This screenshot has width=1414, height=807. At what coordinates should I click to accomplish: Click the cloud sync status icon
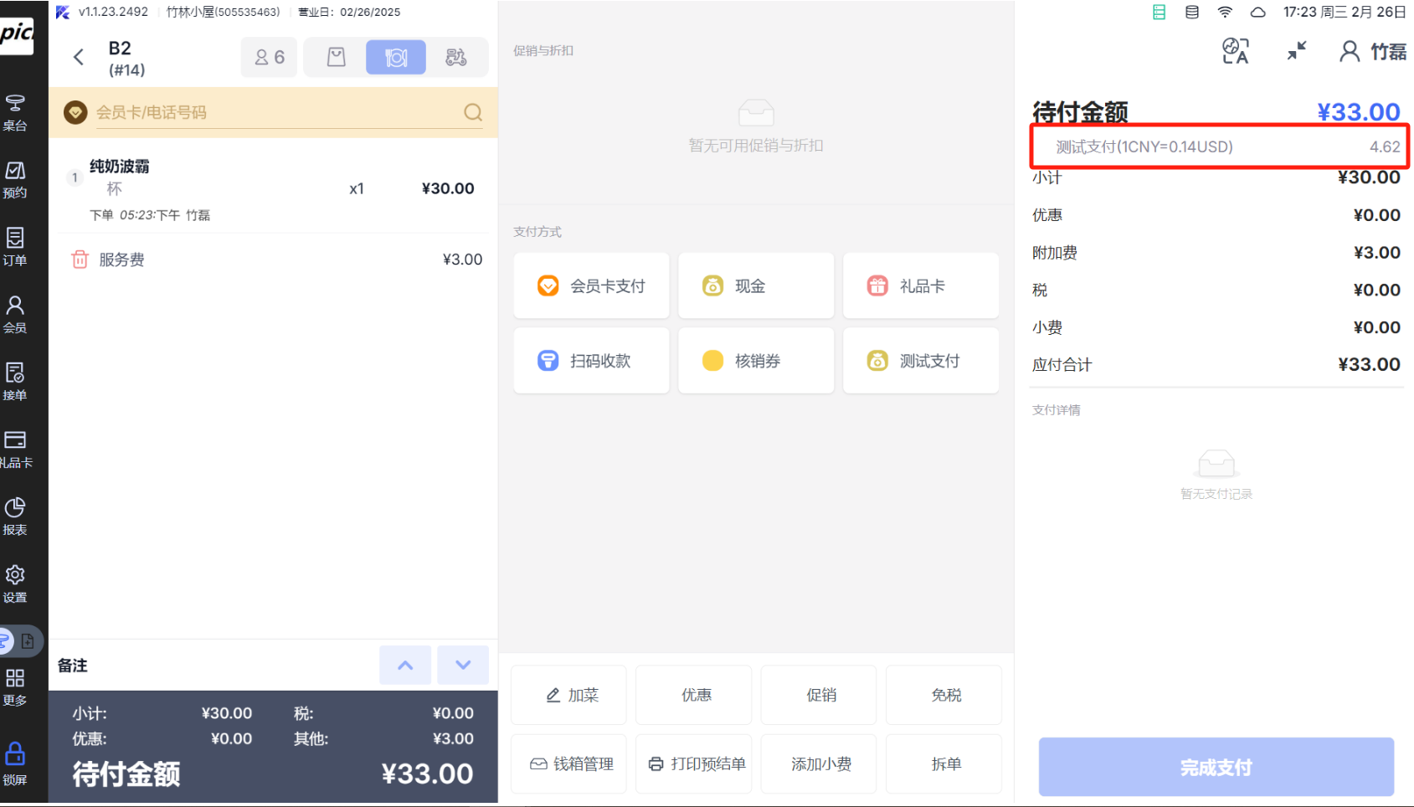1257,12
